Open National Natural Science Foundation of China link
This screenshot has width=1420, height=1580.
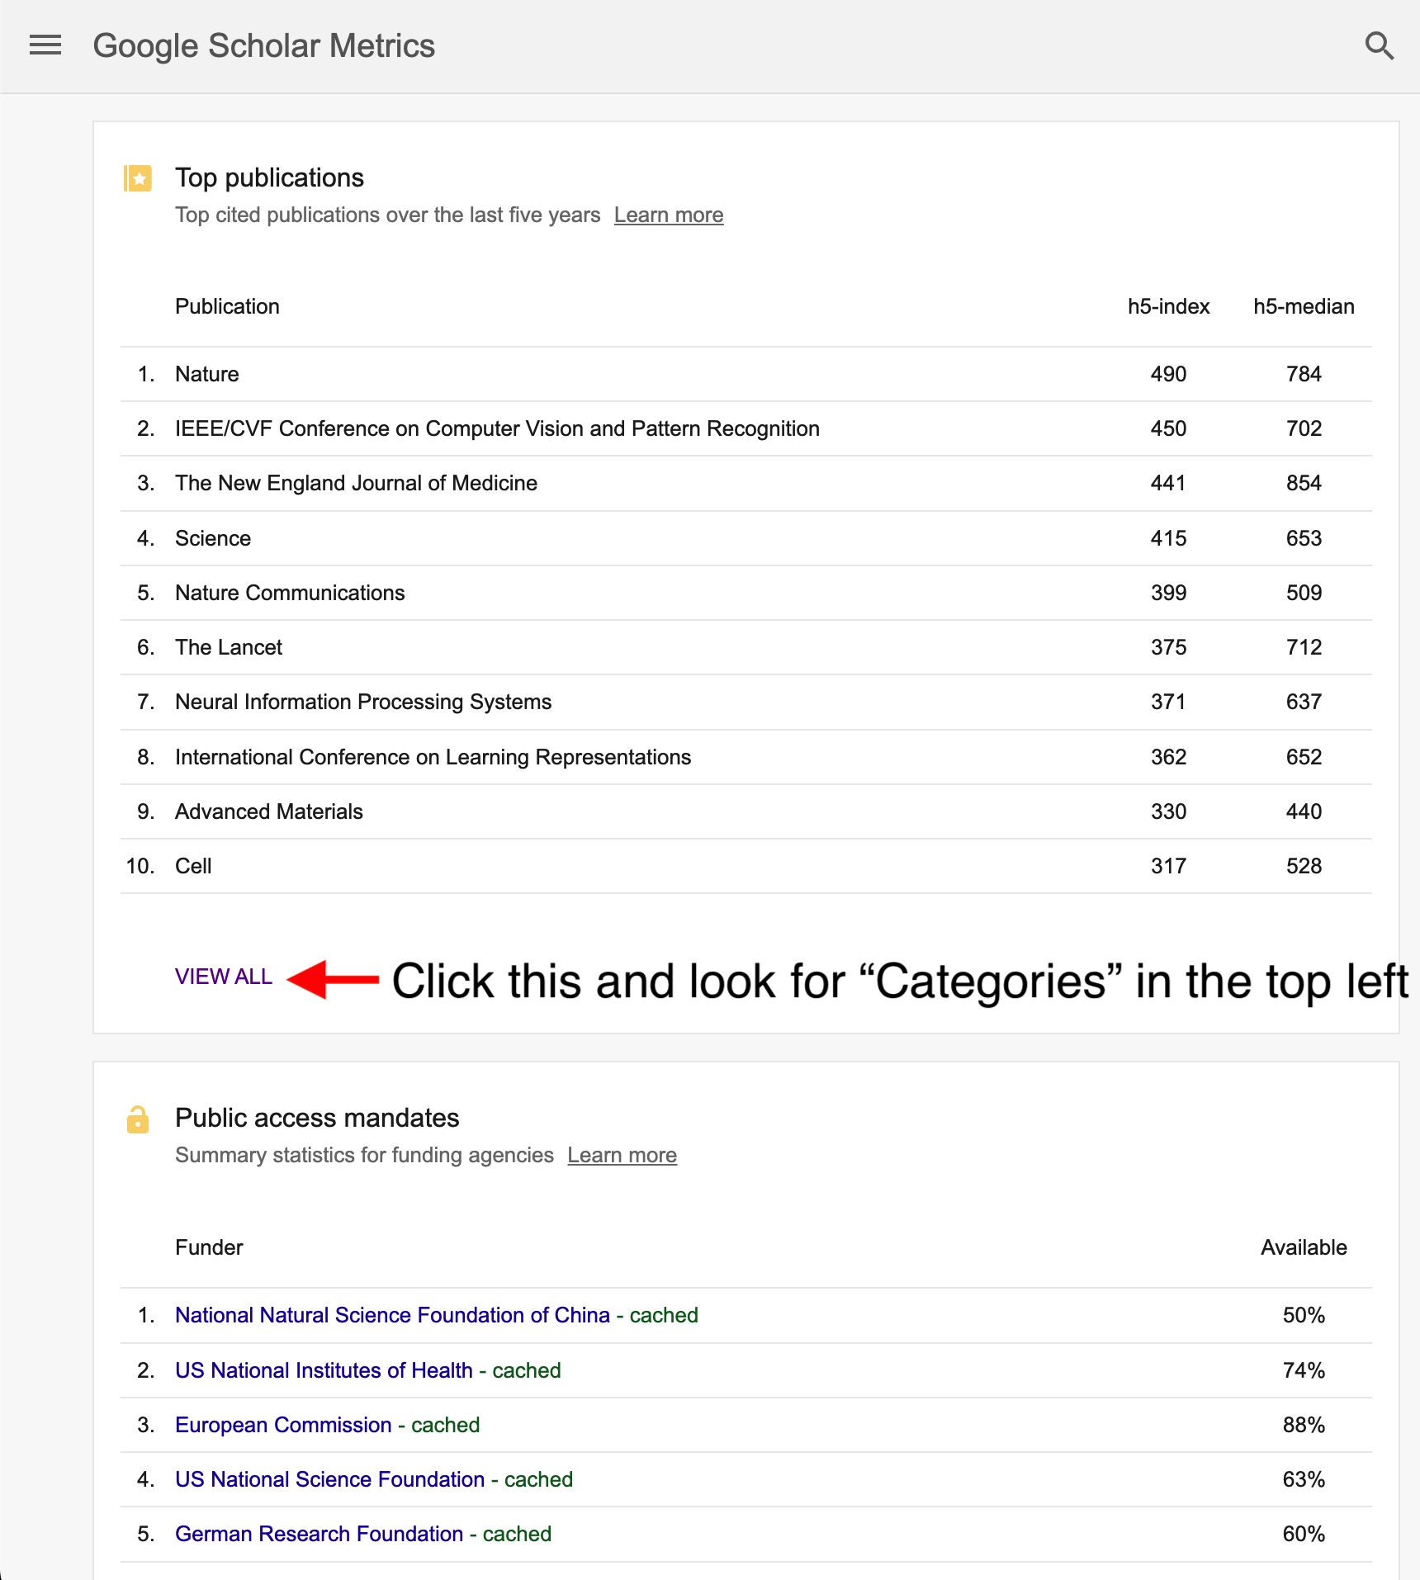click(392, 1315)
